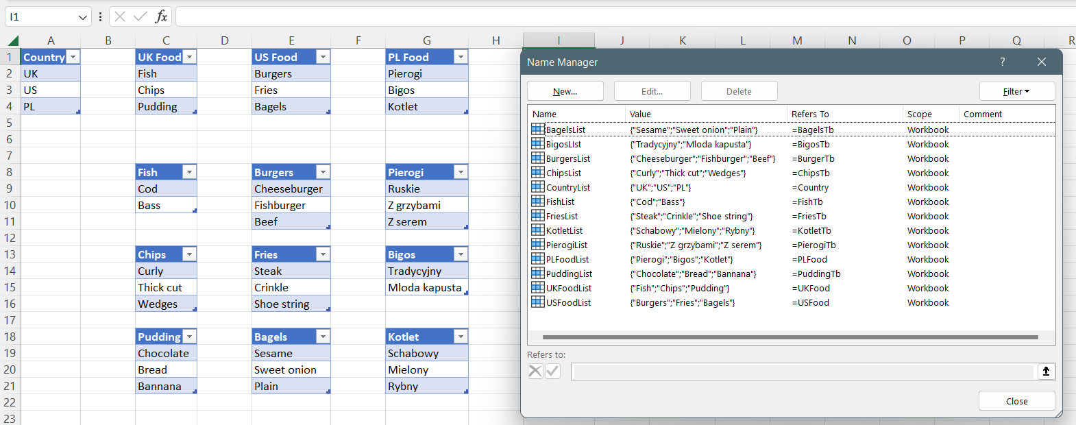
Task: Select cell containing Mloda kapusta
Action: tap(427, 287)
